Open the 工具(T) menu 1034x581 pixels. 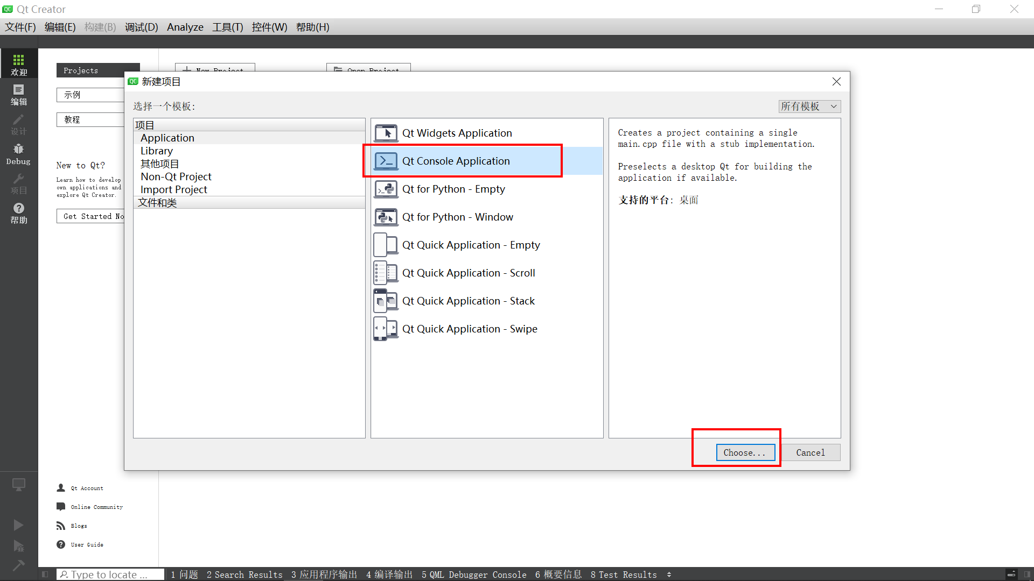227,27
